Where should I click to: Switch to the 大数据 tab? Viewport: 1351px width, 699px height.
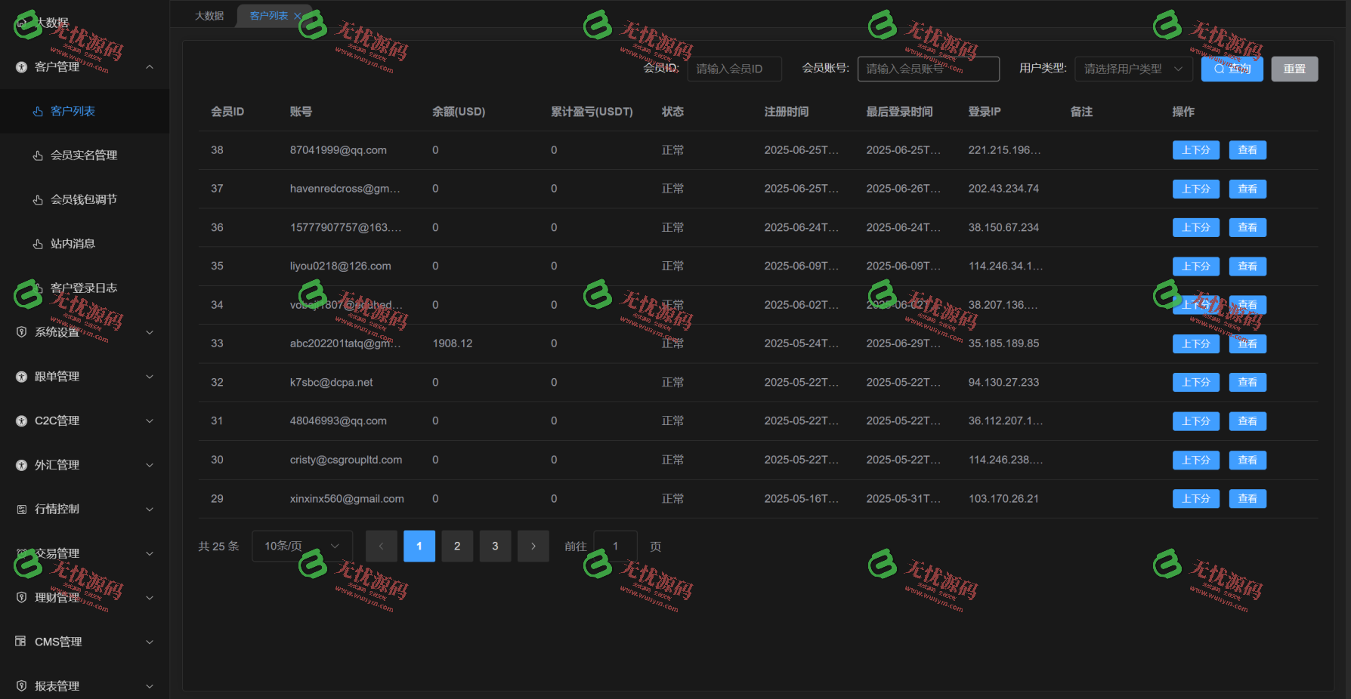coord(209,16)
